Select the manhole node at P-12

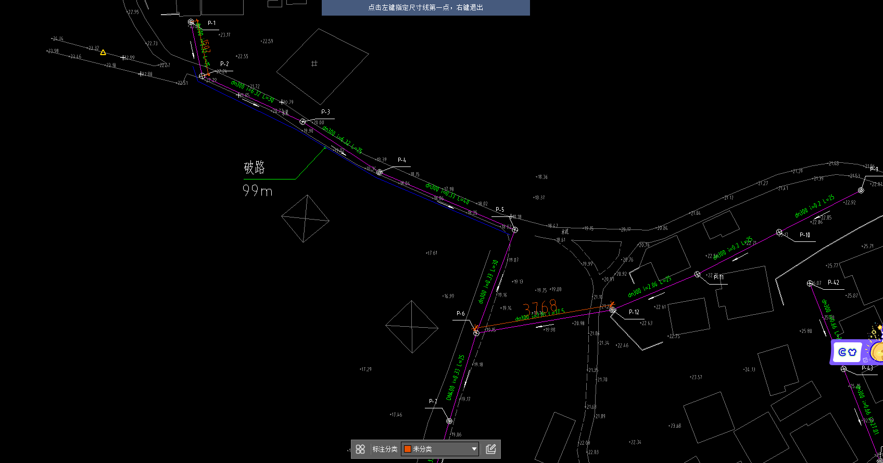613,310
